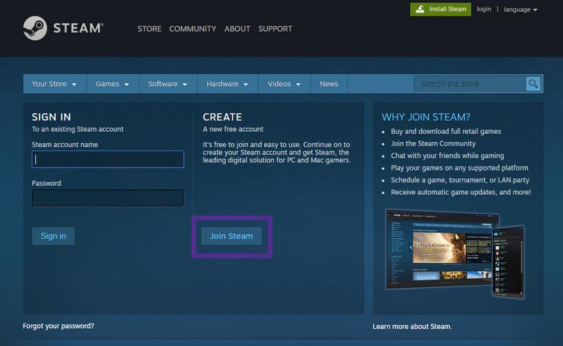
Task: Click 'A new free account' text
Action: click(233, 129)
